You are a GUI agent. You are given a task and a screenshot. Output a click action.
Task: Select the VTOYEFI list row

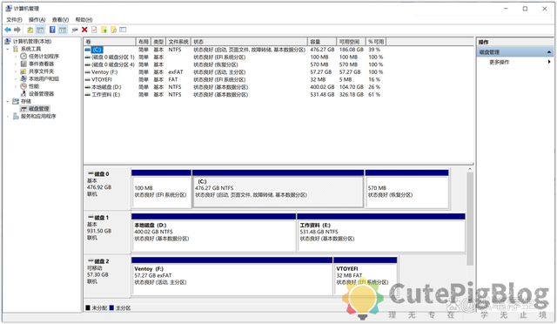pyautogui.click(x=234, y=79)
